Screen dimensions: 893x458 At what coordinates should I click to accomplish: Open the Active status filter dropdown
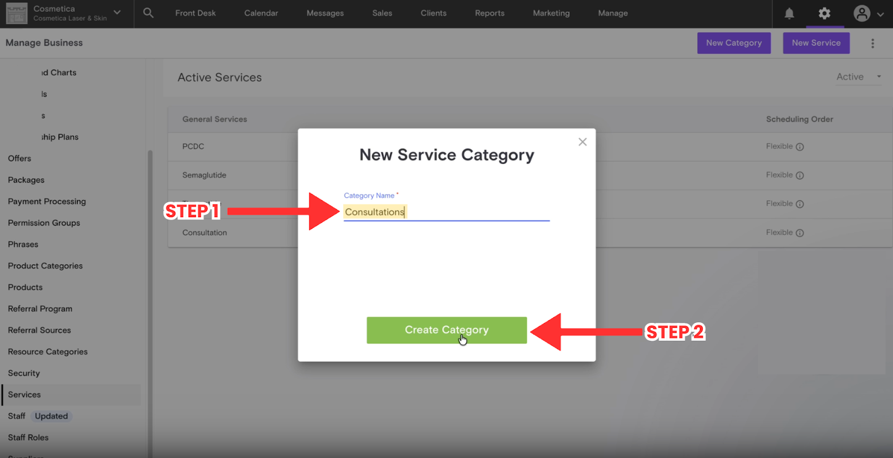point(859,77)
